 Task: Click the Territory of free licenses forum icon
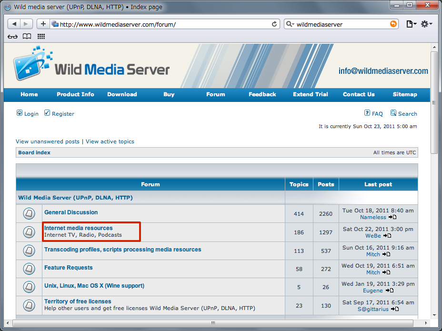[29, 305]
